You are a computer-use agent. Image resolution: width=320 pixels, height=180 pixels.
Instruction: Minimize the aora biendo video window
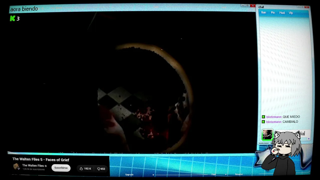click(243, 6)
